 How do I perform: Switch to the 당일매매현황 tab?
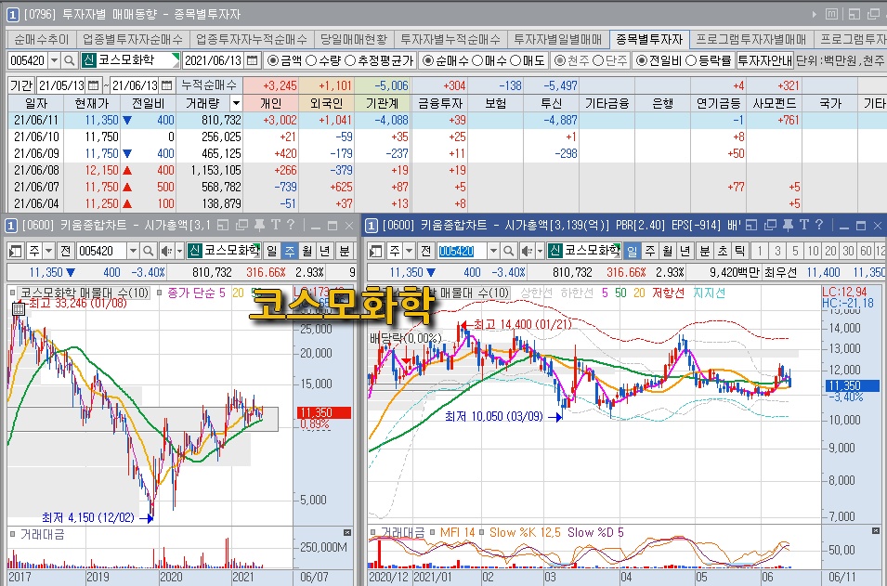click(x=354, y=40)
